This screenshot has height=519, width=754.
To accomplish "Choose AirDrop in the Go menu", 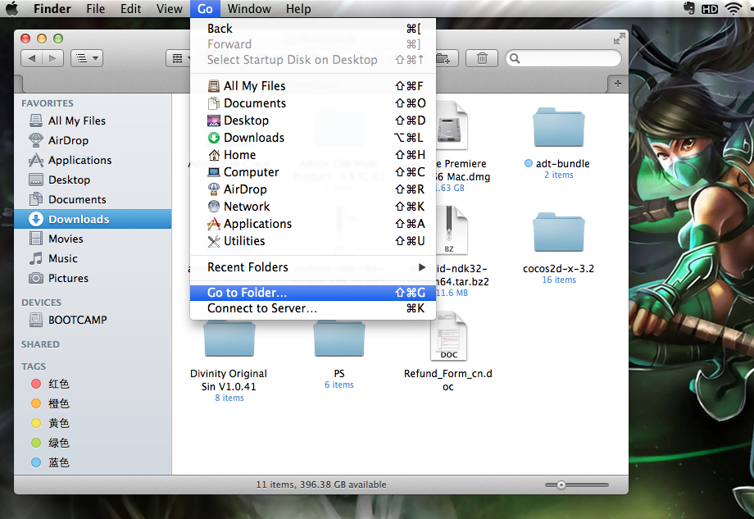I will (313, 189).
